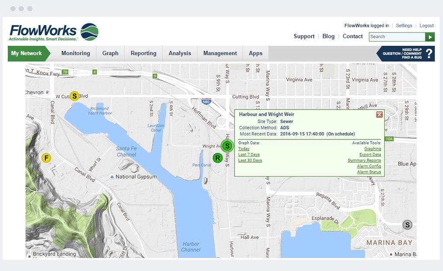The width and height of the screenshot is (443, 271).
Task: Select the gray S marker near Marina Bay
Action: pyautogui.click(x=408, y=225)
